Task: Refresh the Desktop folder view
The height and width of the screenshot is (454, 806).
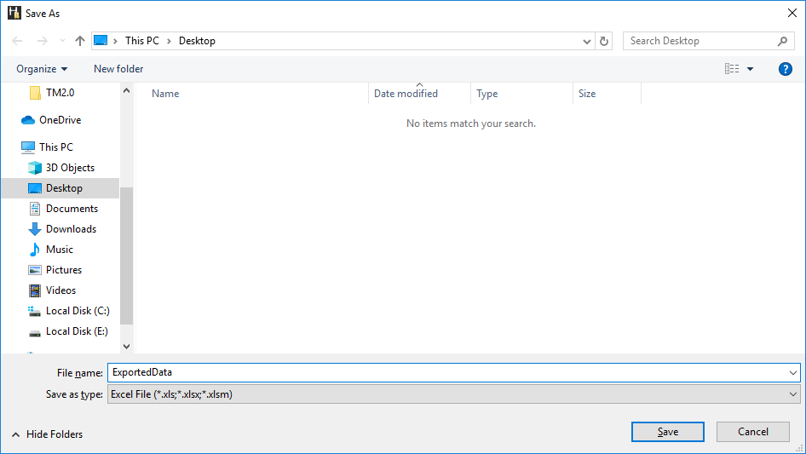Action: click(x=605, y=41)
